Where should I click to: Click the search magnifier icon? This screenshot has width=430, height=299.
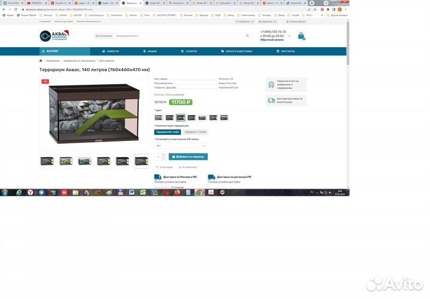point(247,36)
